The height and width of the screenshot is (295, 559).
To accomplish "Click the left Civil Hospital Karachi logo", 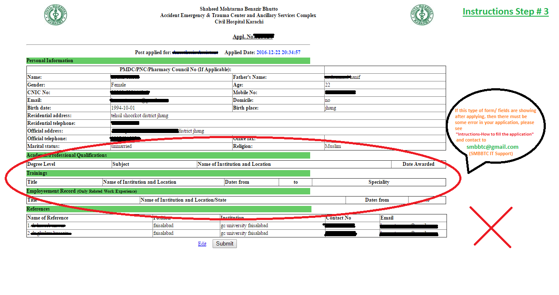I will [55, 14].
